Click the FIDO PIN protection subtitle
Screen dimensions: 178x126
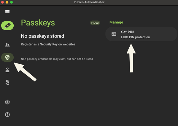coord(135,37)
